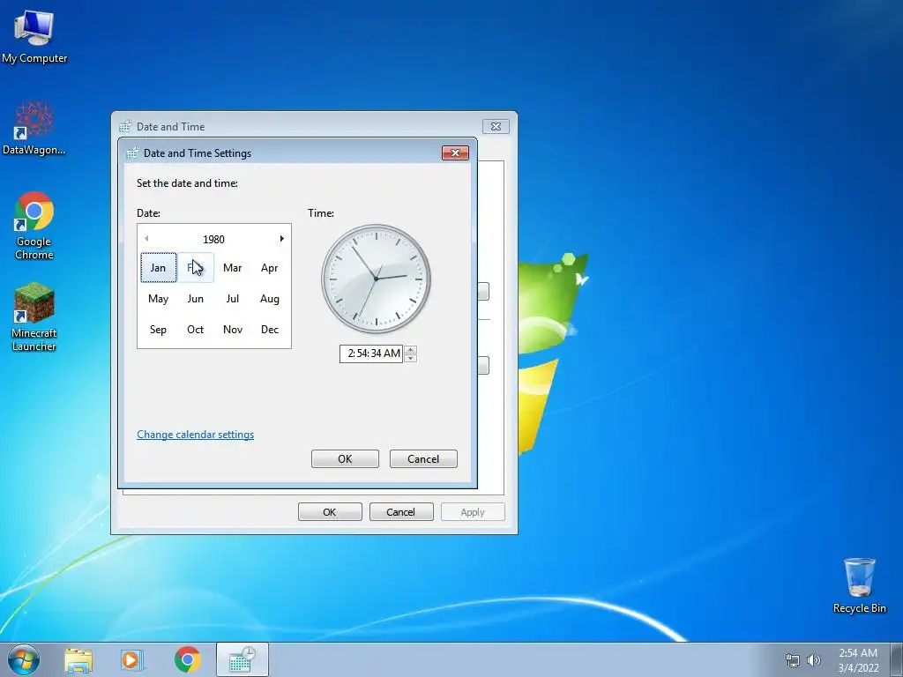903x677 pixels.
Task: Click the network tray icon
Action: coord(793,660)
